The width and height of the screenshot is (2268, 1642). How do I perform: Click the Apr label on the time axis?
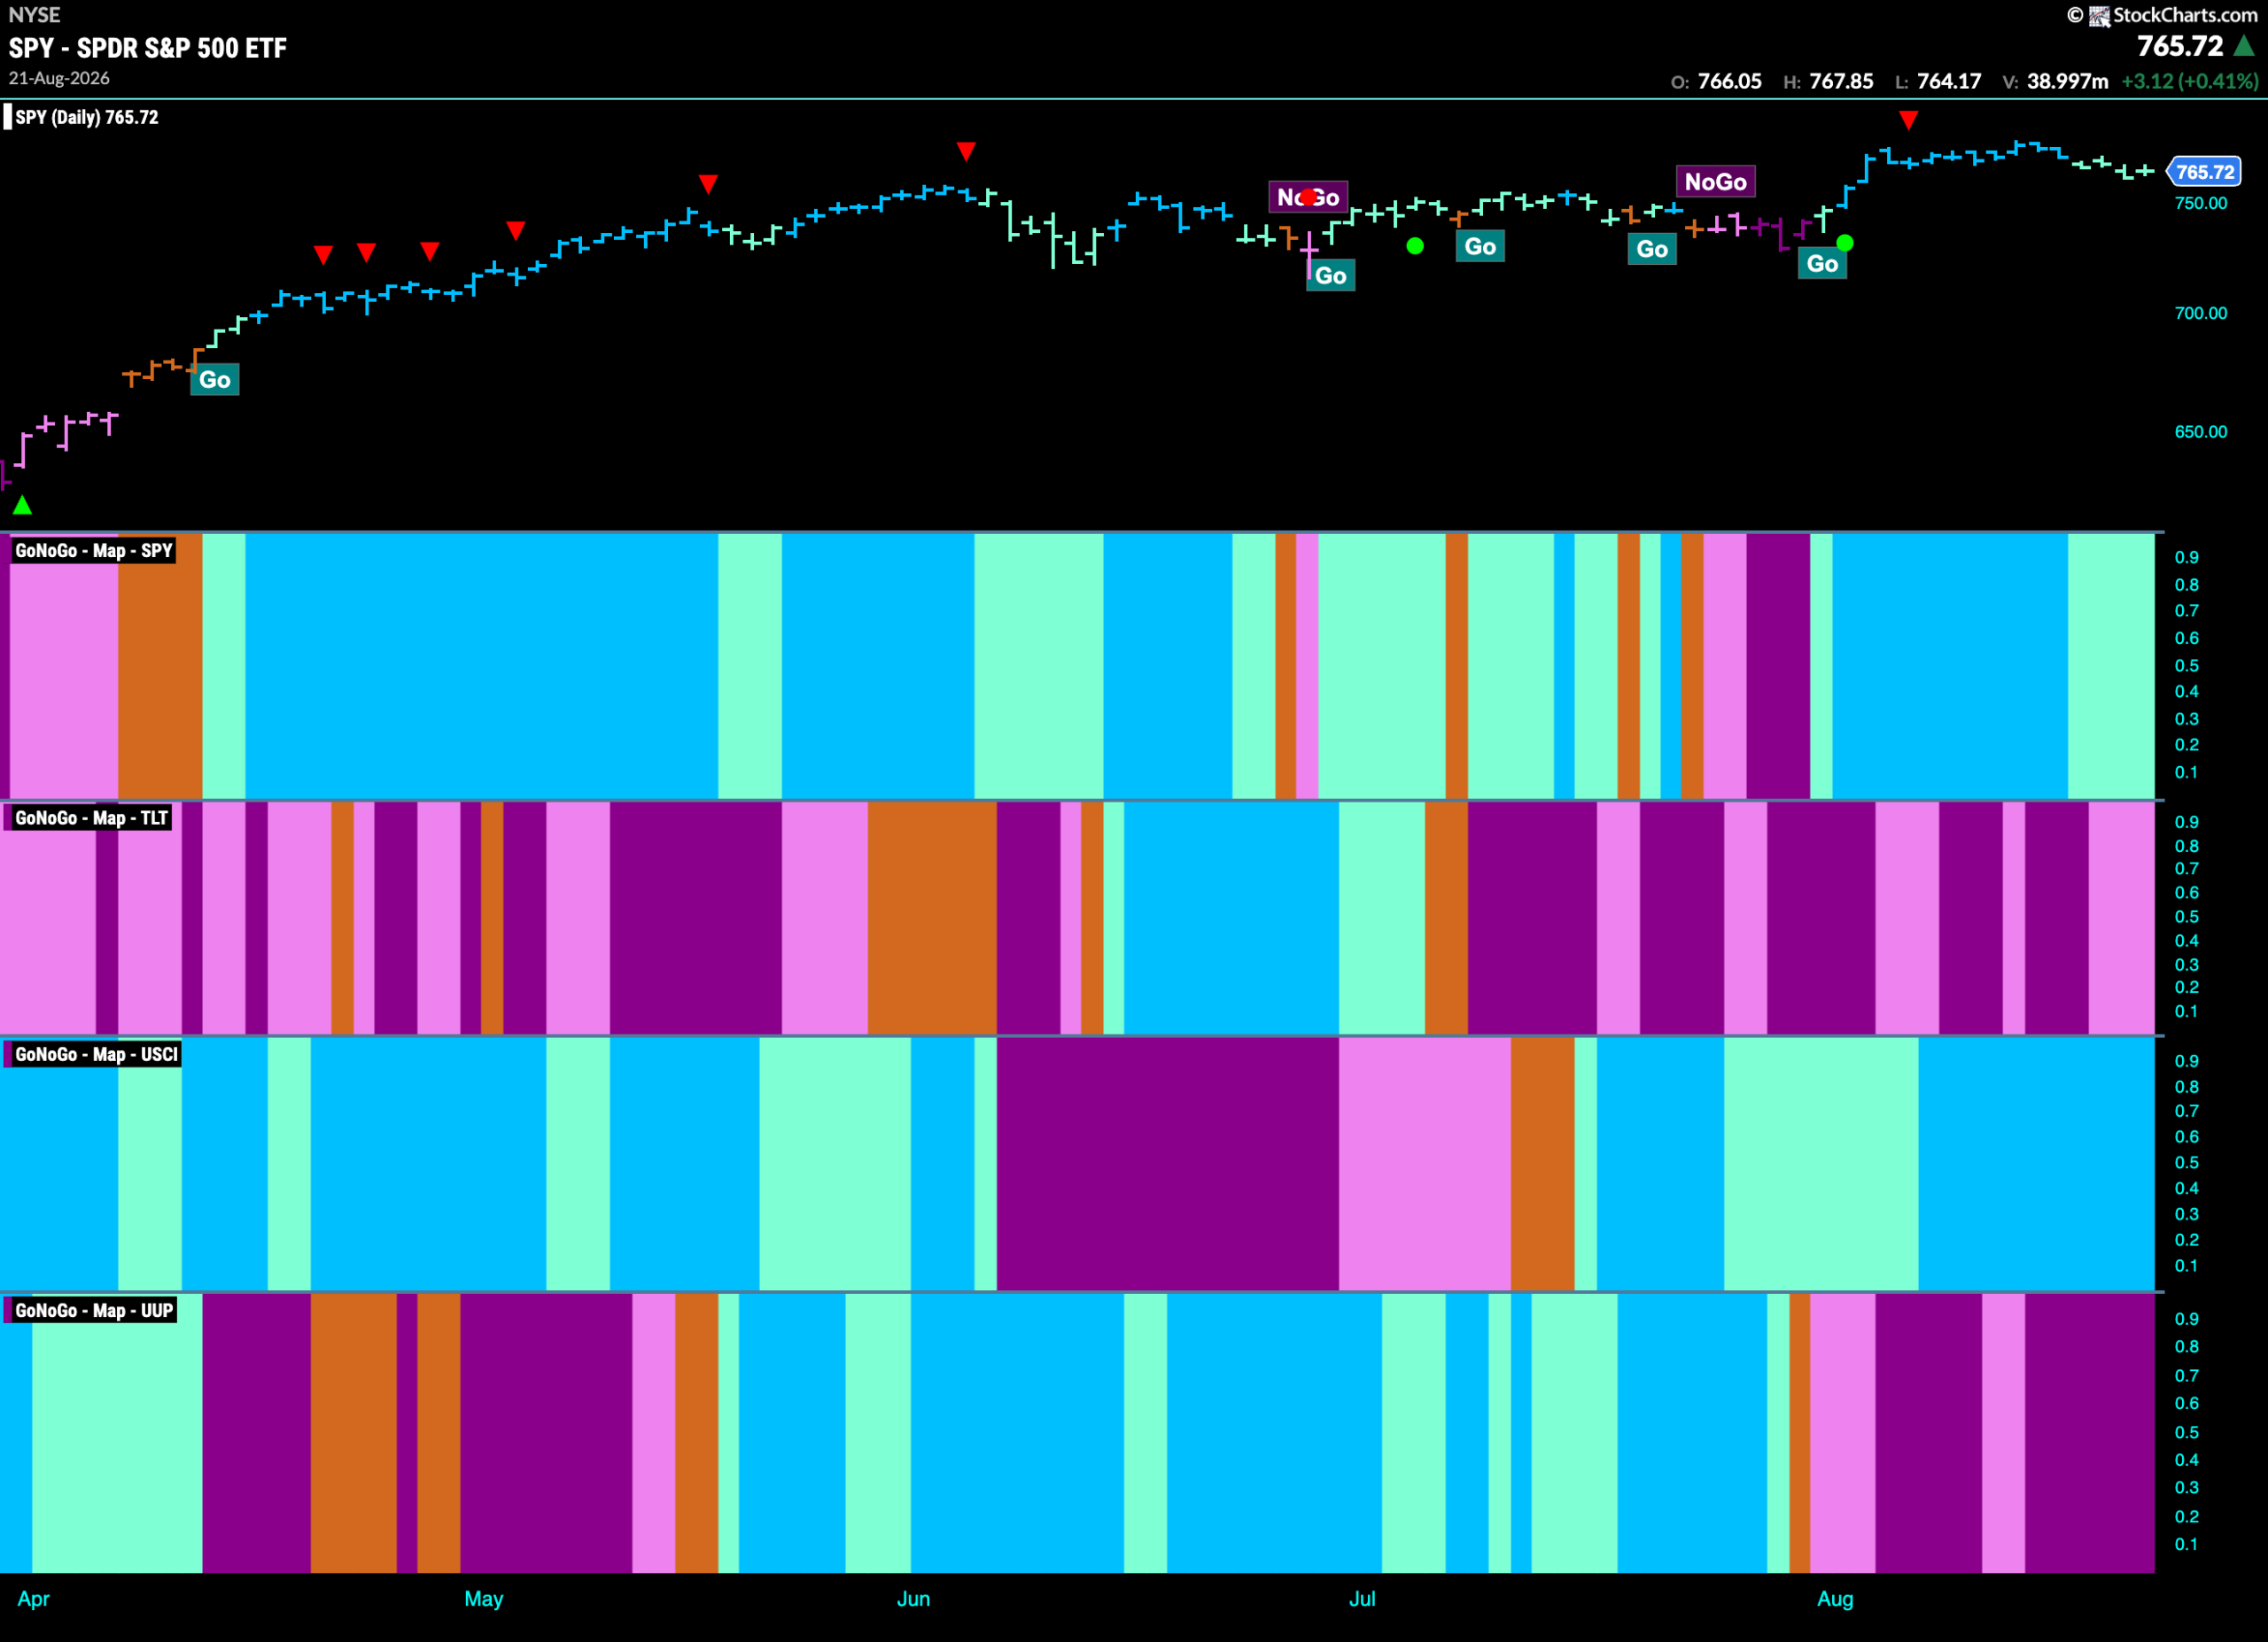(33, 1599)
